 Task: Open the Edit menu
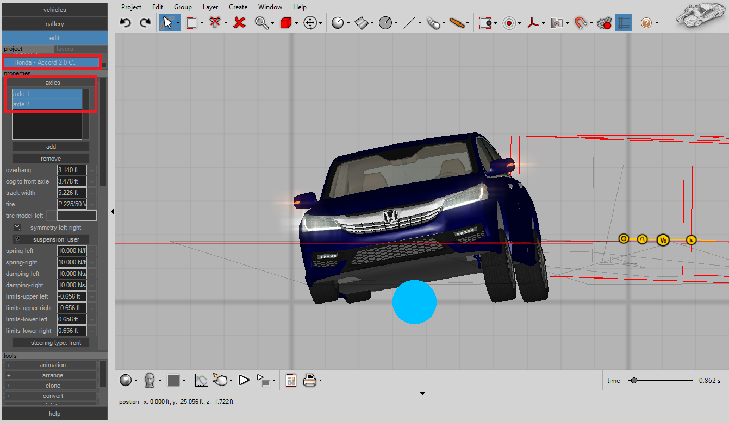coord(158,7)
